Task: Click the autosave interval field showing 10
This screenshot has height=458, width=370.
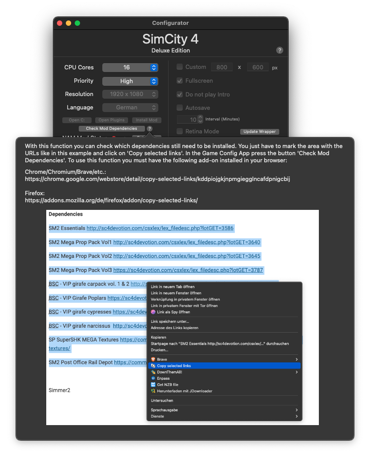Action: (188, 120)
